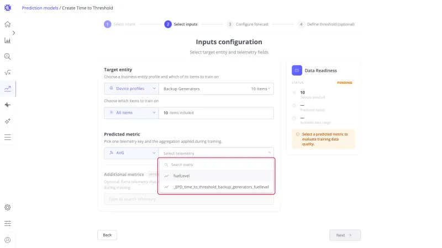This screenshot has width=442, height=248.
Task: Go to Prediction models breadcrumb link
Action: [x=40, y=8]
